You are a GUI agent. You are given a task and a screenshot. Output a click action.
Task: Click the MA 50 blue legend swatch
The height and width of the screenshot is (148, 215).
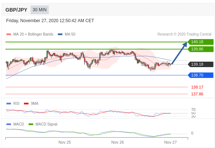[60, 34]
